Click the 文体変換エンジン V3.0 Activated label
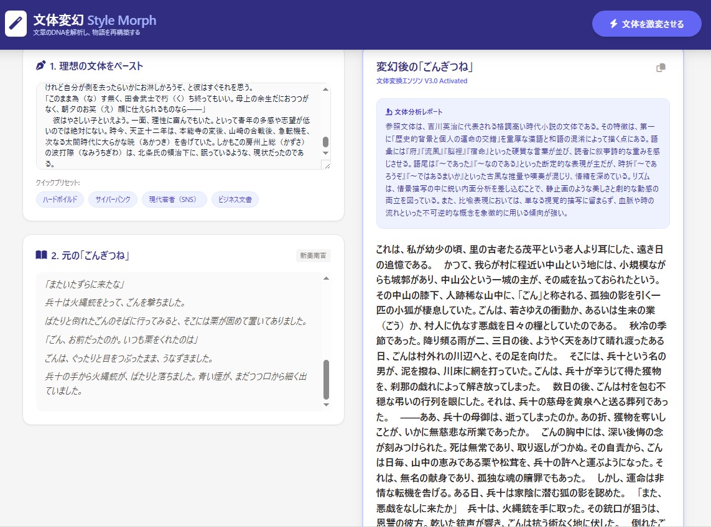The image size is (711, 527). point(422,81)
